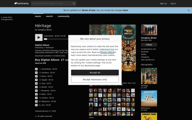This screenshot has width=192, height=120.
Task: Click 'more...' under supporter avatars
Action: tap(92, 117)
